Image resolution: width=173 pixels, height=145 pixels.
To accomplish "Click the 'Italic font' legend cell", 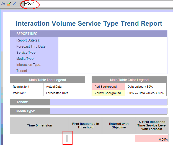I will pyautogui.click(x=27, y=93).
